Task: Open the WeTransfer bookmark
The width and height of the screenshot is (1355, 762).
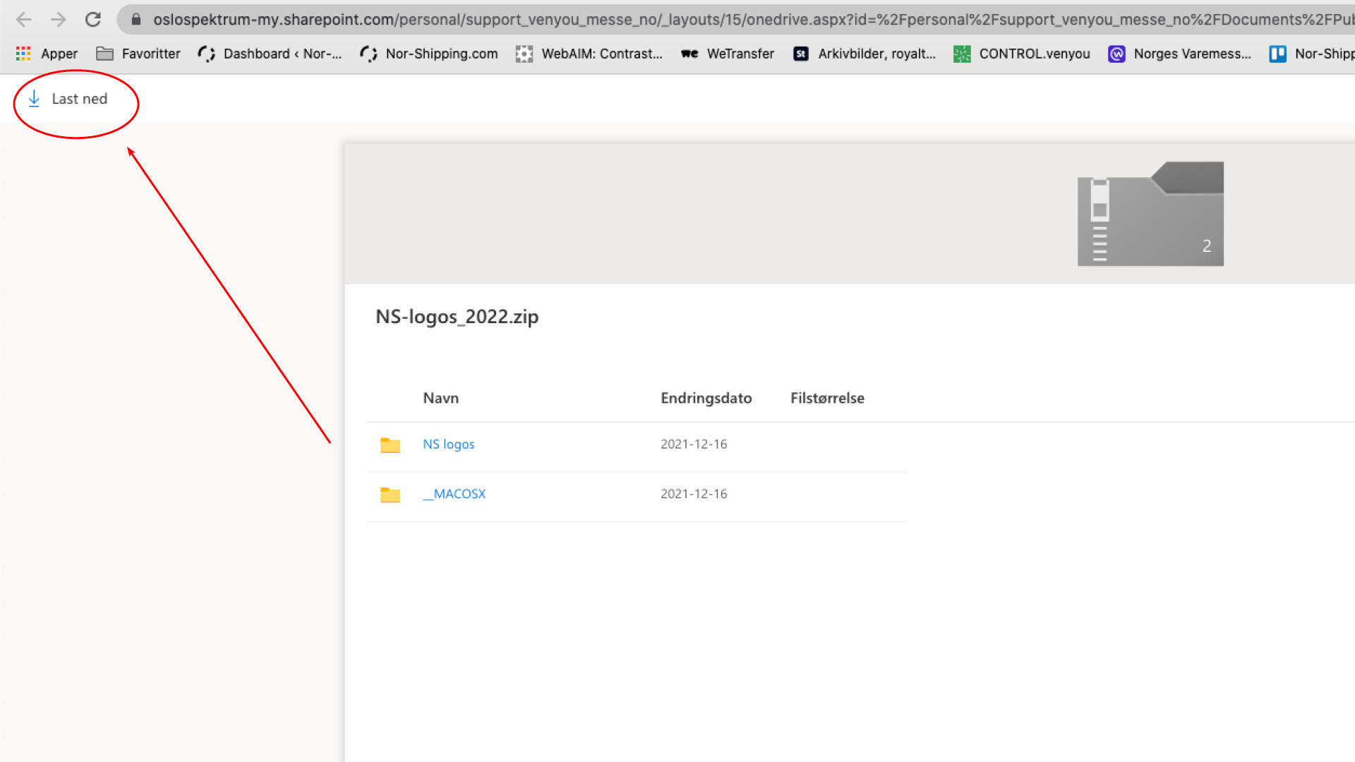Action: (x=728, y=54)
